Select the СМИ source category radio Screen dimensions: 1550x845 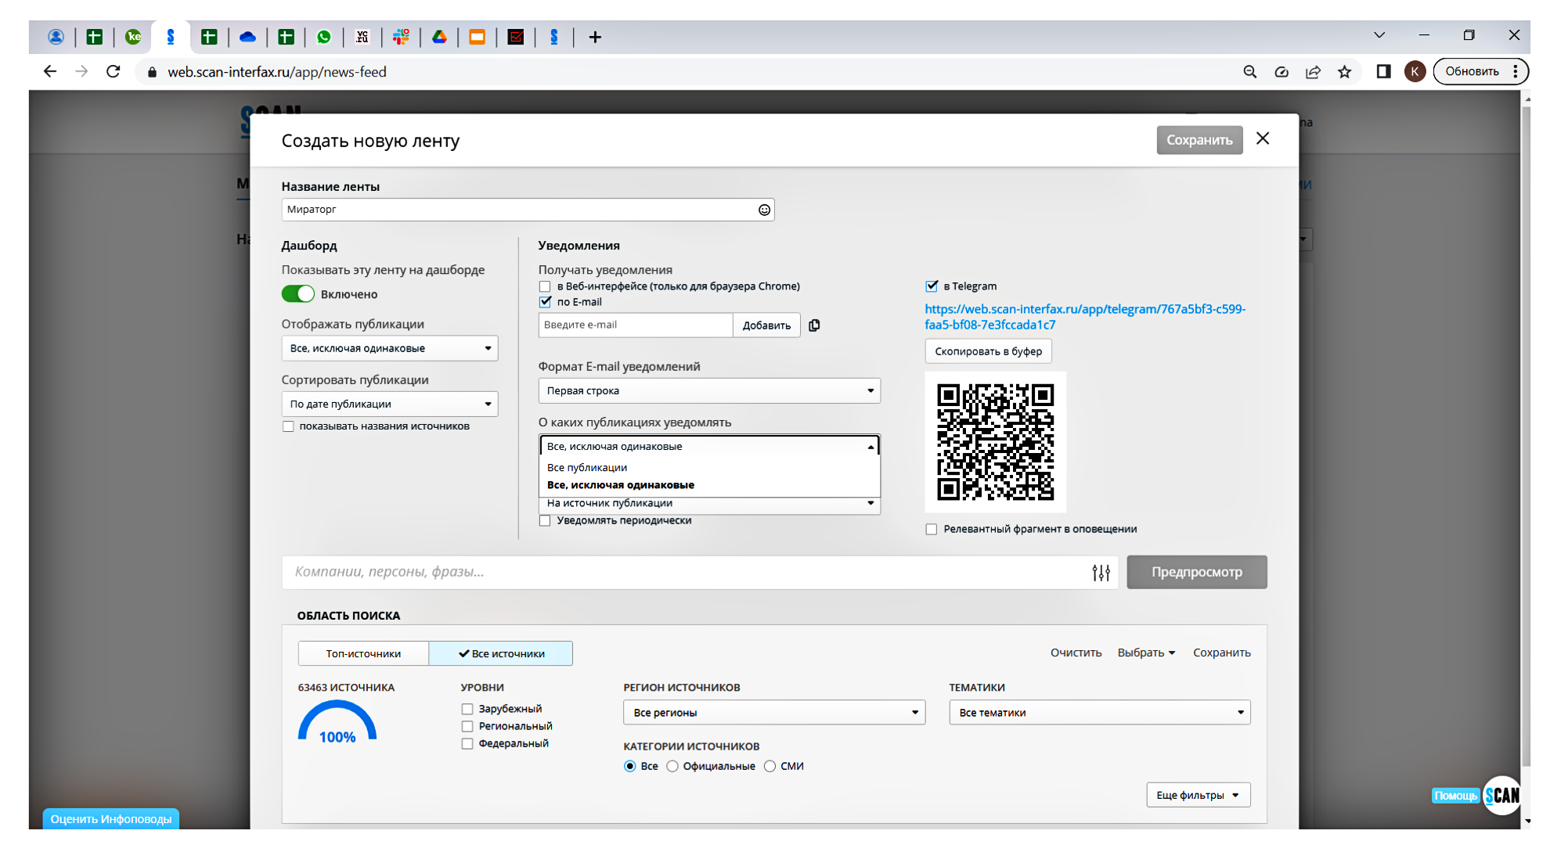pyautogui.click(x=770, y=766)
